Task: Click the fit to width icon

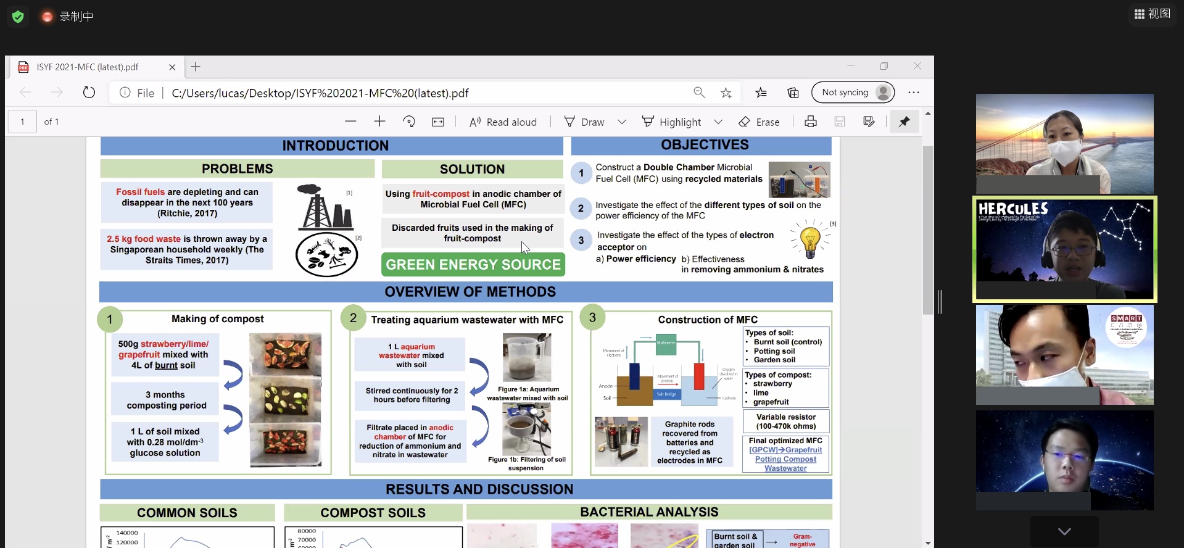Action: 438,122
